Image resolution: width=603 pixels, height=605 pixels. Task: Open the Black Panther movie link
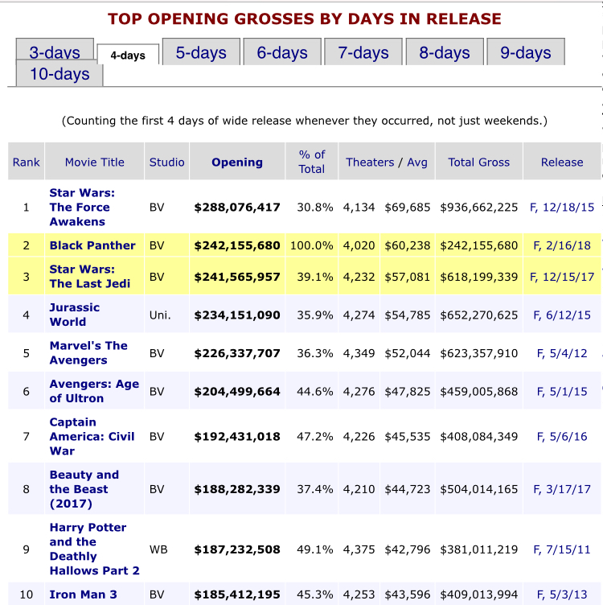click(92, 245)
